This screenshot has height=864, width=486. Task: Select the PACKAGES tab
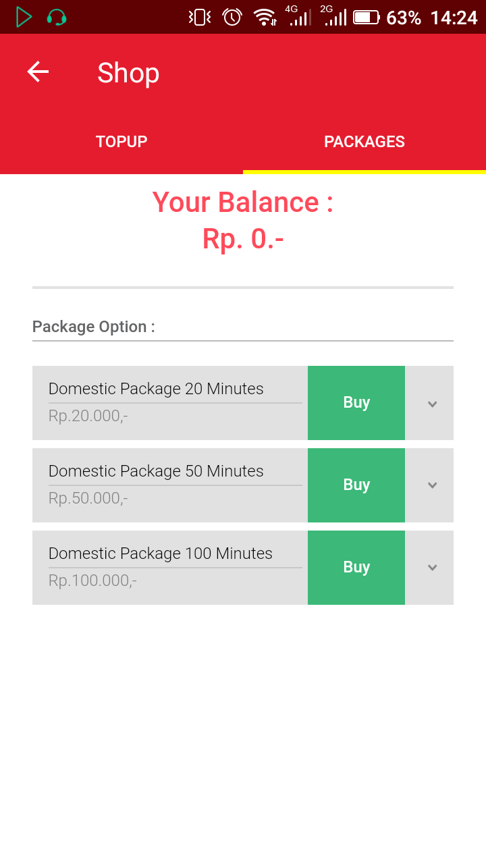[364, 142]
